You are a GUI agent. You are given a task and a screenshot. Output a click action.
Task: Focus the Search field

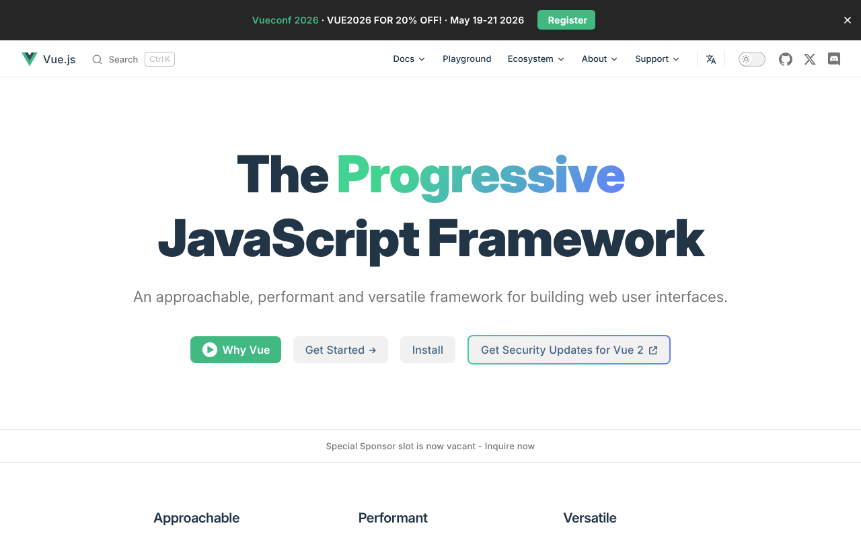click(x=133, y=59)
